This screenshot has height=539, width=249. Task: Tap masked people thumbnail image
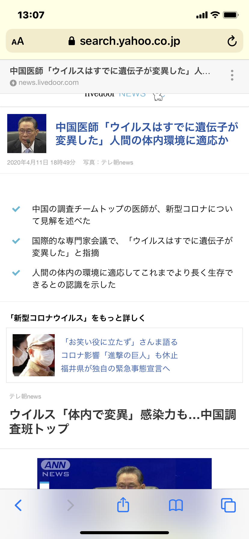[34, 355]
